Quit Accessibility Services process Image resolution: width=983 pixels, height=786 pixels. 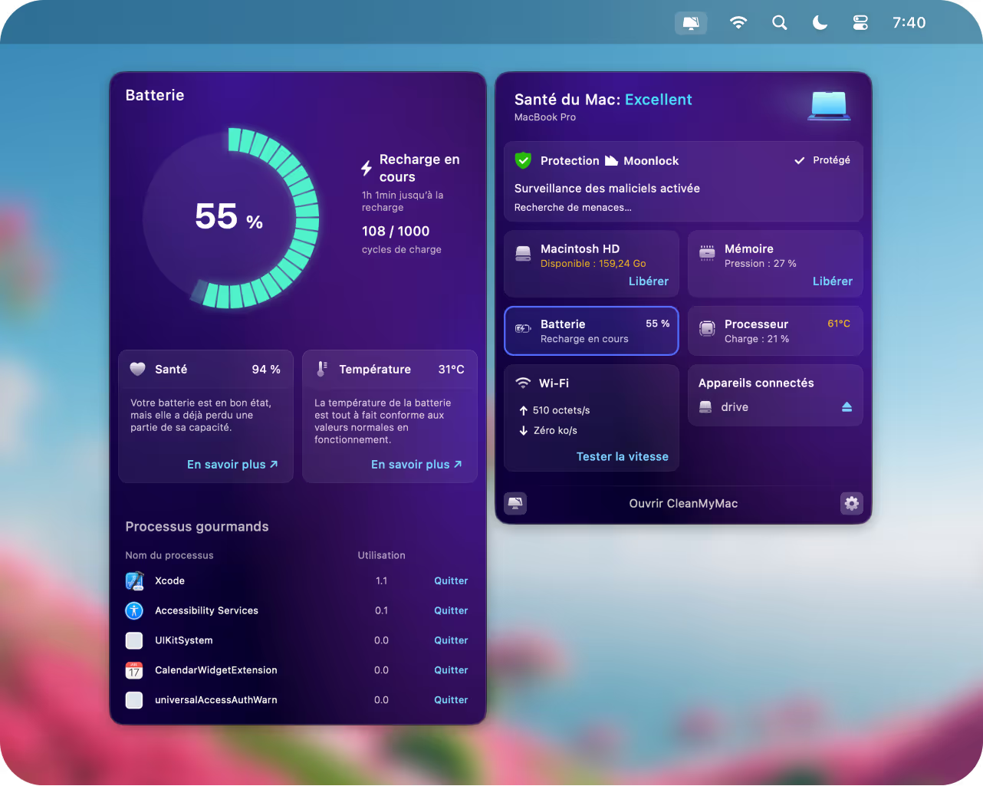tap(451, 611)
